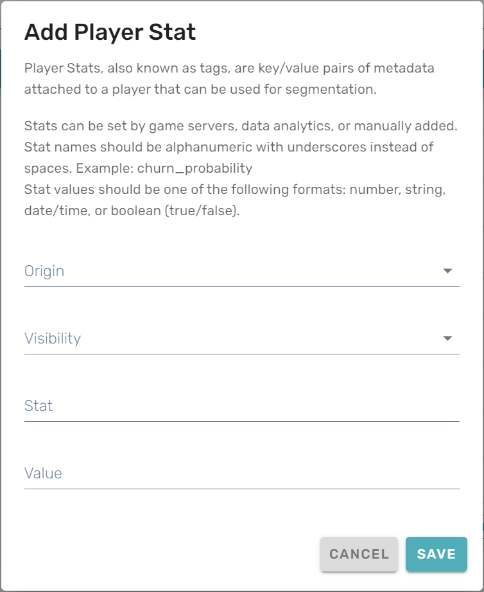Open the Origin select field

[231, 271]
